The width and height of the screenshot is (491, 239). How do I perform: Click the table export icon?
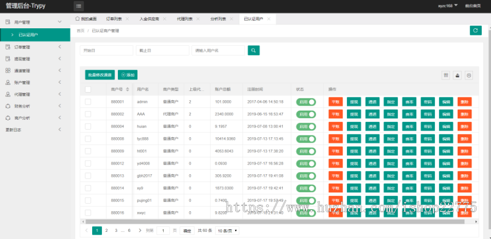click(x=457, y=75)
